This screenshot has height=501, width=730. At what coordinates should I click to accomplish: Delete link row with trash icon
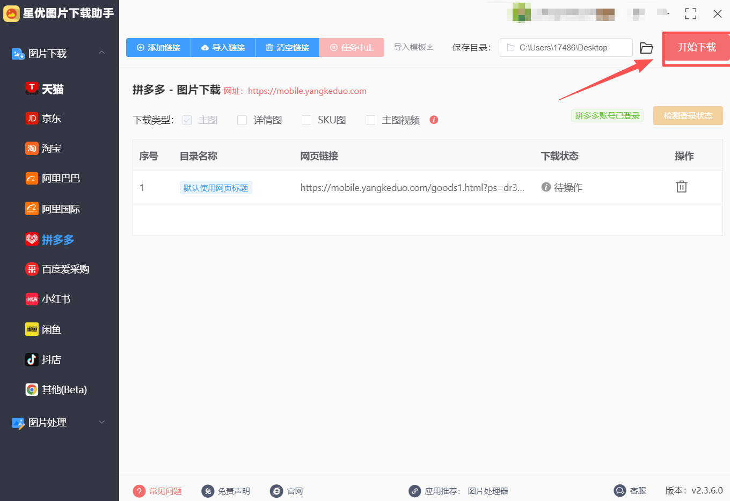coord(682,186)
